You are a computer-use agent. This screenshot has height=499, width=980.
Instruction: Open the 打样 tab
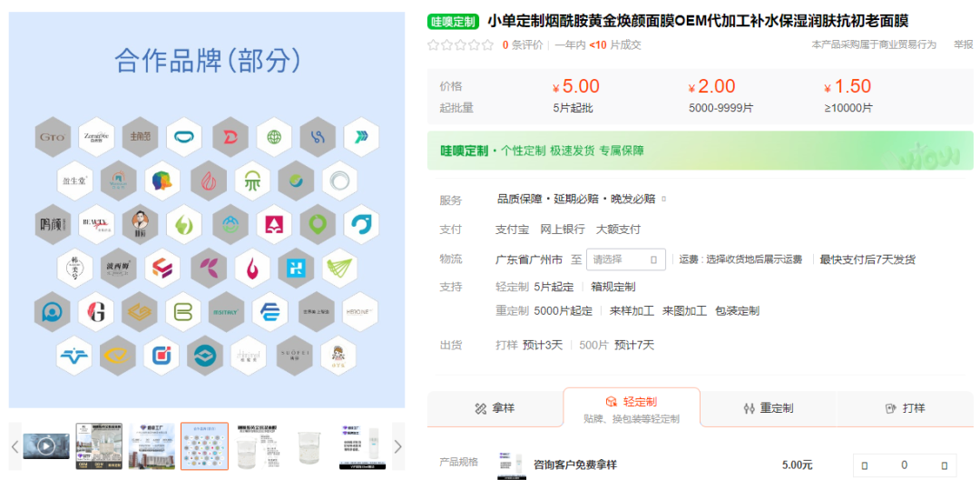point(904,408)
